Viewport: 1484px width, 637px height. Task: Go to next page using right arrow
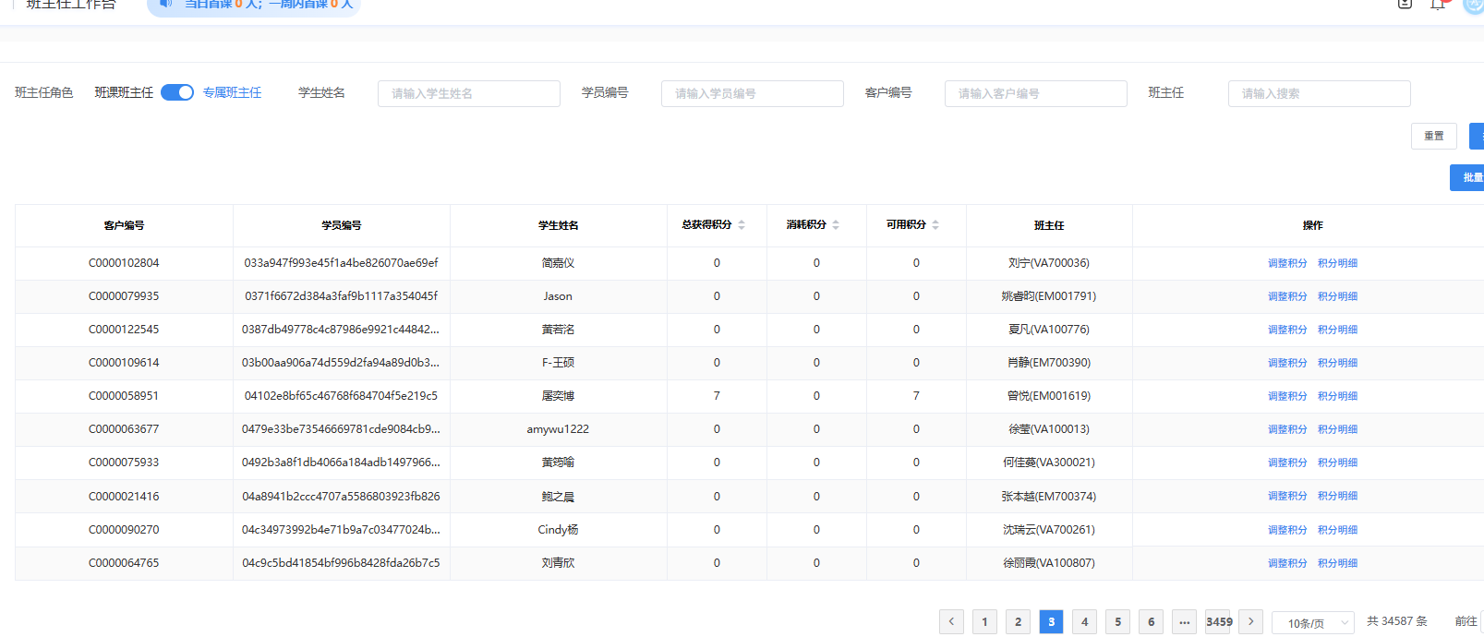click(x=1251, y=621)
